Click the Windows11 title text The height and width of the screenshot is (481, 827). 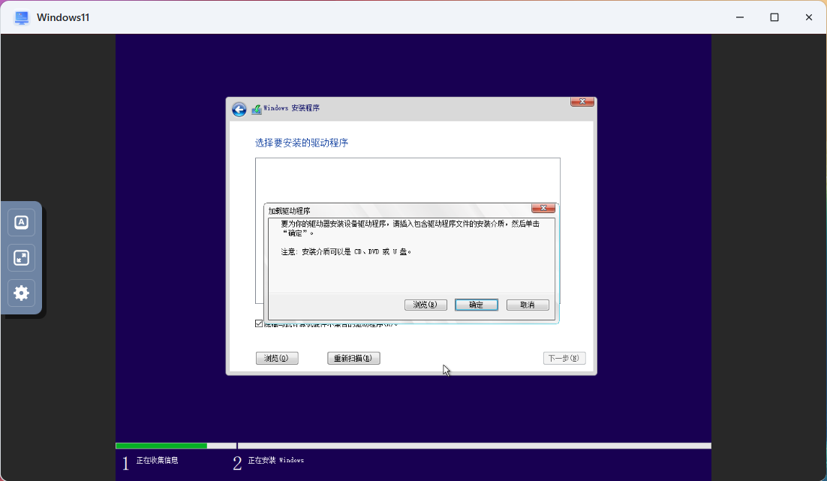click(x=63, y=17)
